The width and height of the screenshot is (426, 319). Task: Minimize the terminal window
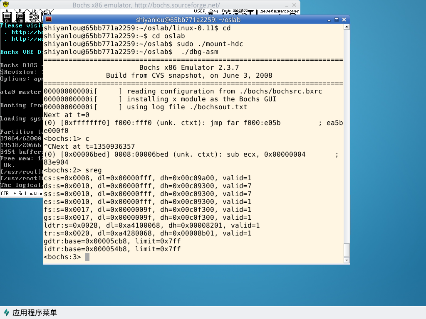(329, 20)
